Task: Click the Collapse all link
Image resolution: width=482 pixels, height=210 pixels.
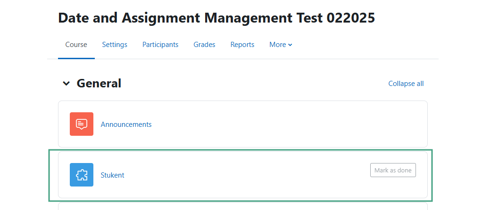Action: [x=406, y=84]
